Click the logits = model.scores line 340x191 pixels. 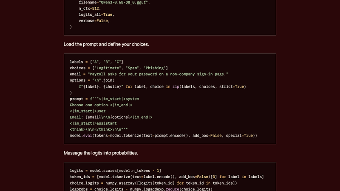(115, 171)
